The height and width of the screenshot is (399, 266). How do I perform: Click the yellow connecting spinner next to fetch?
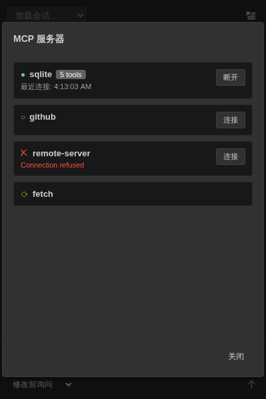[24, 194]
